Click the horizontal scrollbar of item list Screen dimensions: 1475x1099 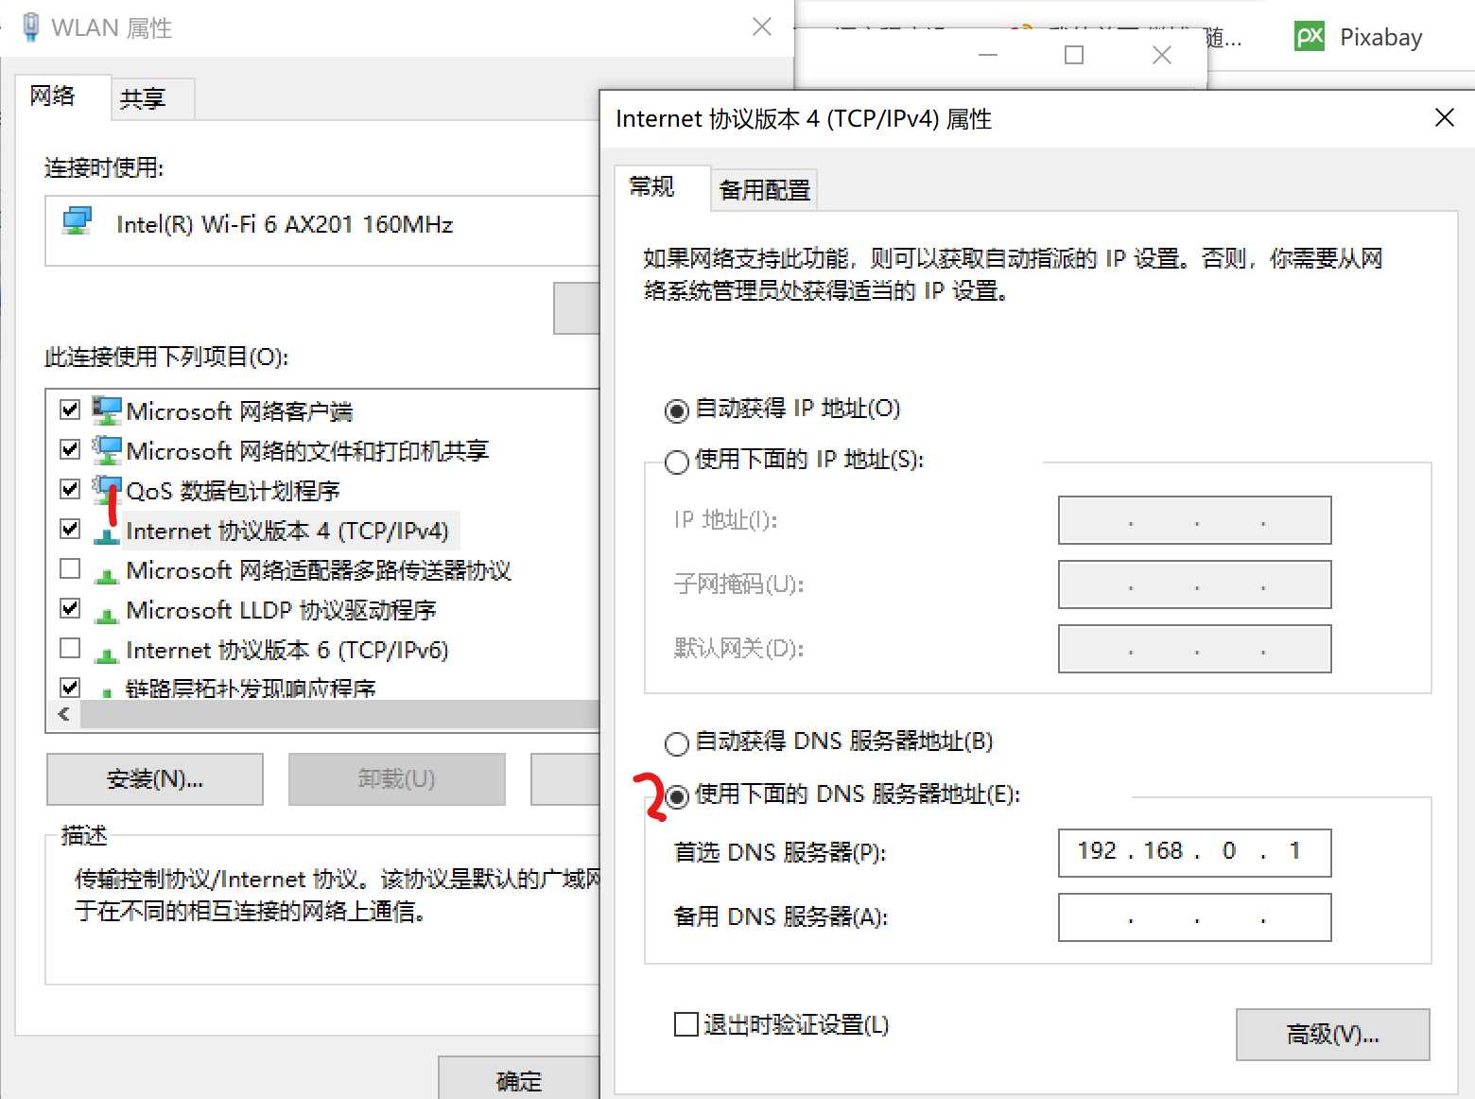coord(340,714)
